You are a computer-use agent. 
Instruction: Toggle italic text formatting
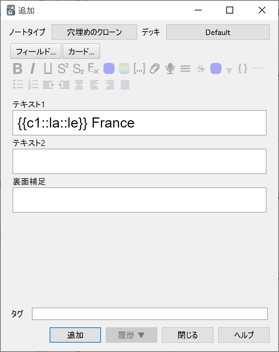(33, 68)
